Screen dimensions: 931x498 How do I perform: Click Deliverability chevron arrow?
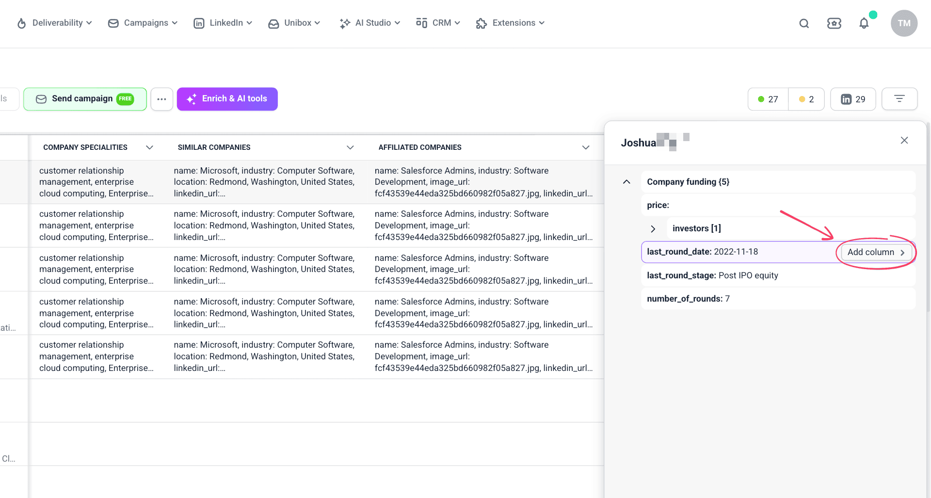pos(89,23)
